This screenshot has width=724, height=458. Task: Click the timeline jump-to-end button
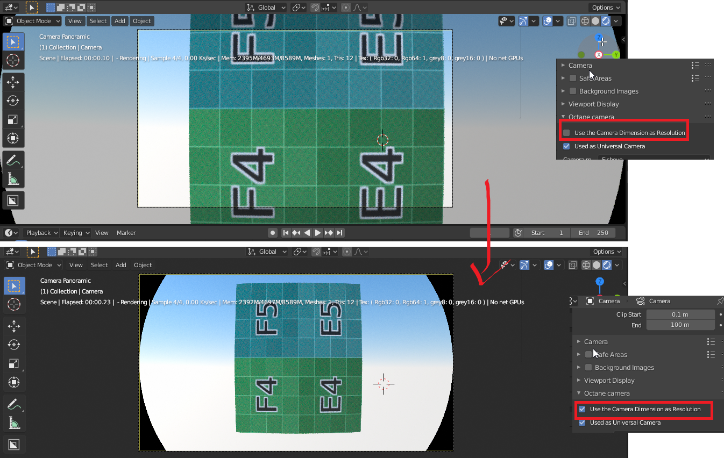point(339,233)
